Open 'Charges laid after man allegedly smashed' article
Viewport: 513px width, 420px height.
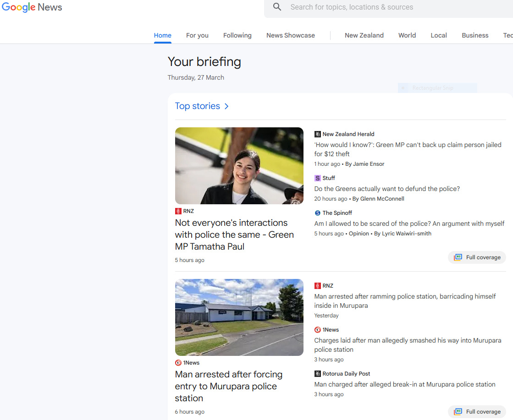[408, 345]
